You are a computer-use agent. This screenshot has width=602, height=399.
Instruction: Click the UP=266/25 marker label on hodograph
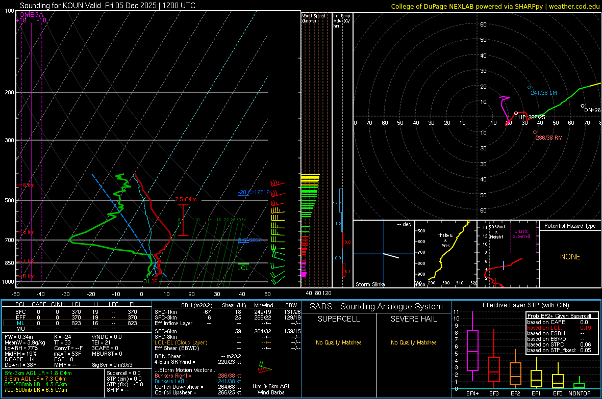532,117
